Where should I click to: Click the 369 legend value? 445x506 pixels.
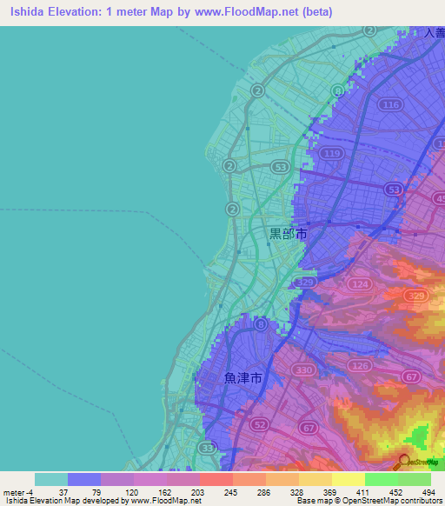point(329,492)
